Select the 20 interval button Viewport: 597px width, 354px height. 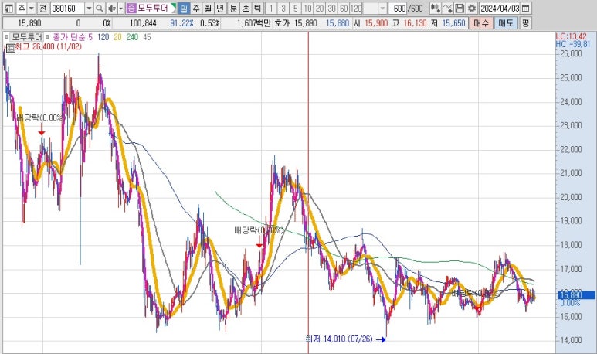pos(320,8)
